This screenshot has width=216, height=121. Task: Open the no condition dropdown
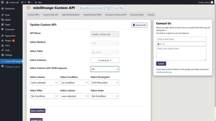pyautogui.click(x=74, y=83)
